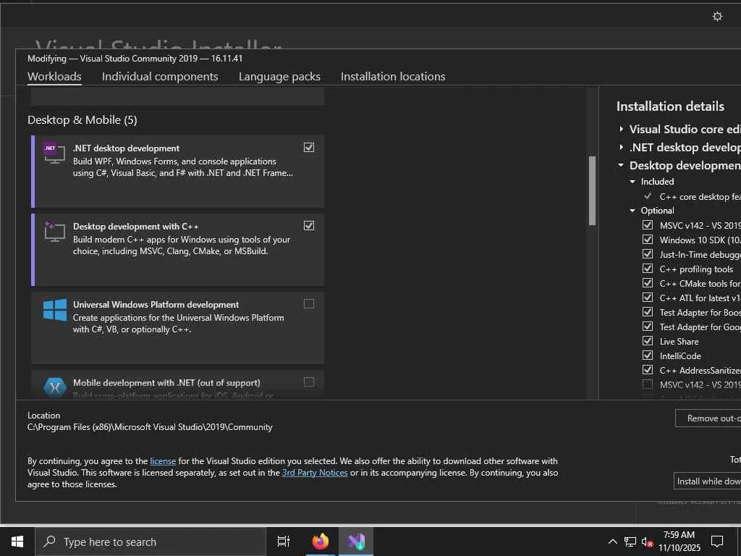Screen dimensions: 741x556
Task: Uncheck the Windows 10 SDK component
Action: coord(648,240)
